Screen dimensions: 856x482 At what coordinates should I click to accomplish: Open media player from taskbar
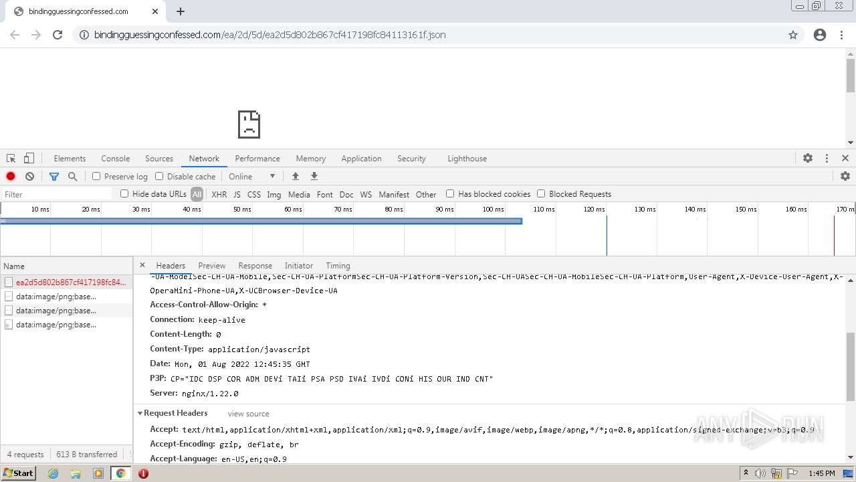tap(98, 473)
